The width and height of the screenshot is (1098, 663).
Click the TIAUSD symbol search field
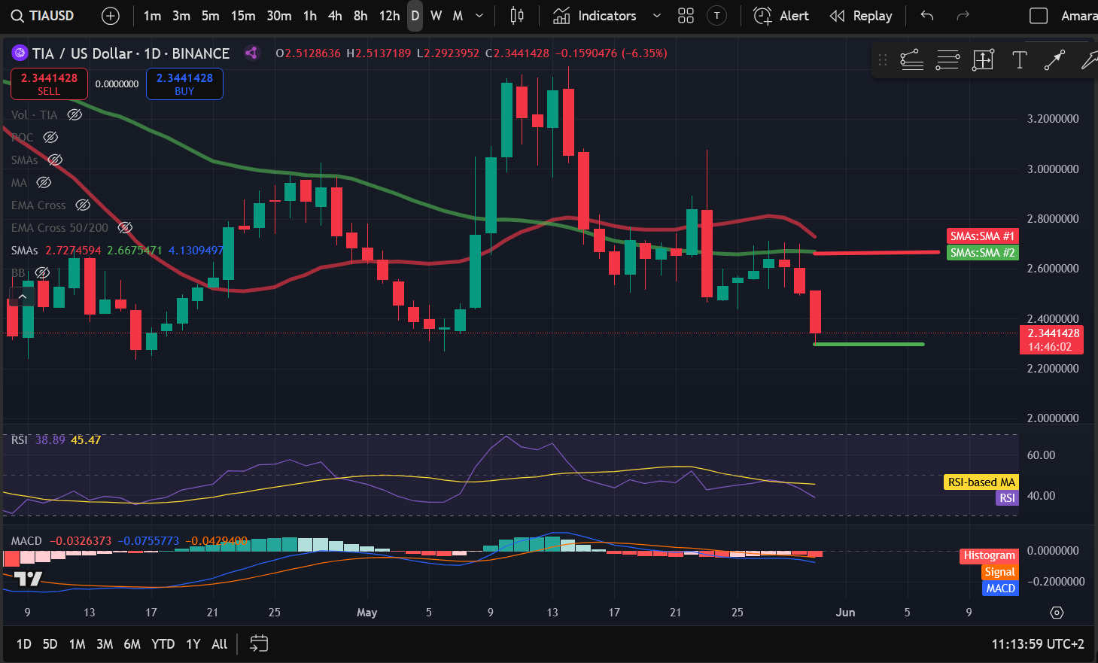[x=43, y=16]
